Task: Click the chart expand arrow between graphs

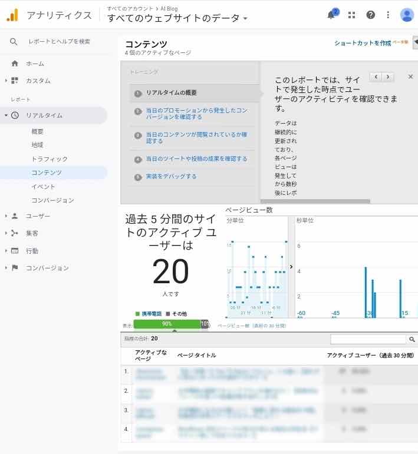Action: pos(291,267)
